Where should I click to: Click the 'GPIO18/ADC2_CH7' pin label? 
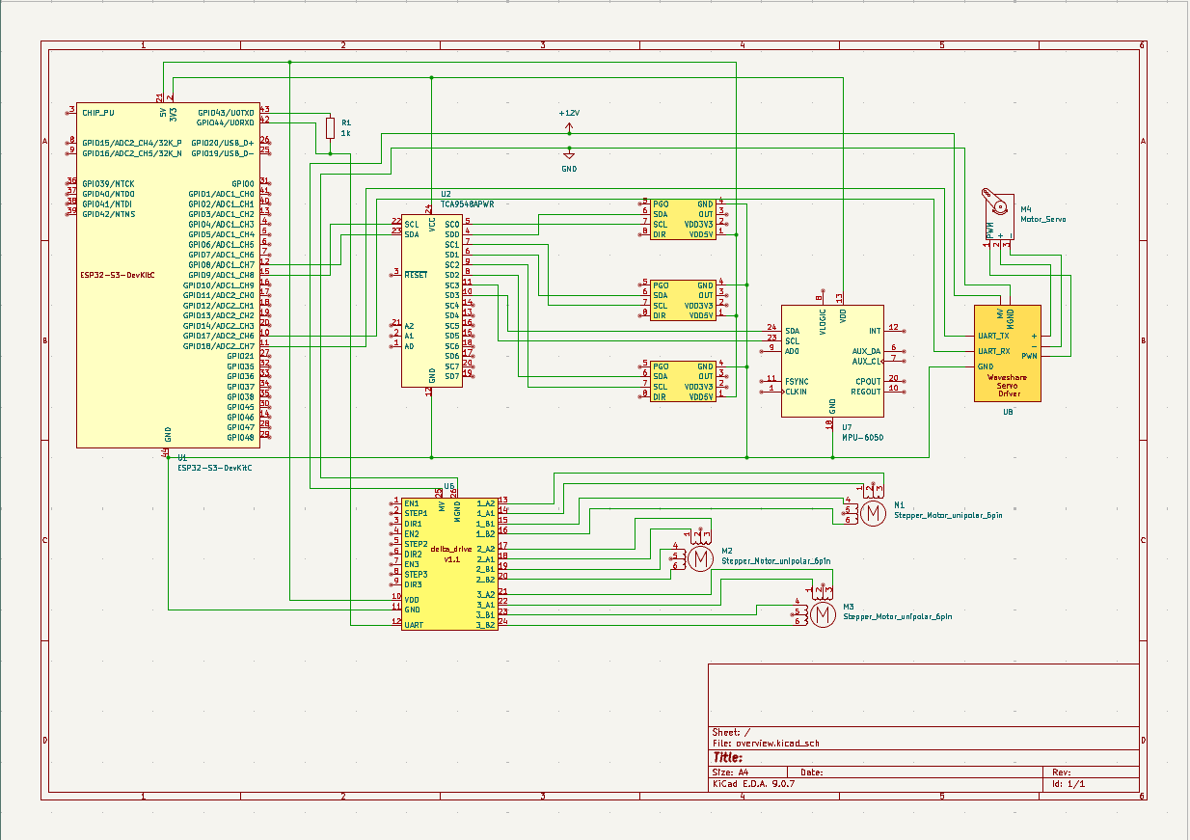point(219,346)
